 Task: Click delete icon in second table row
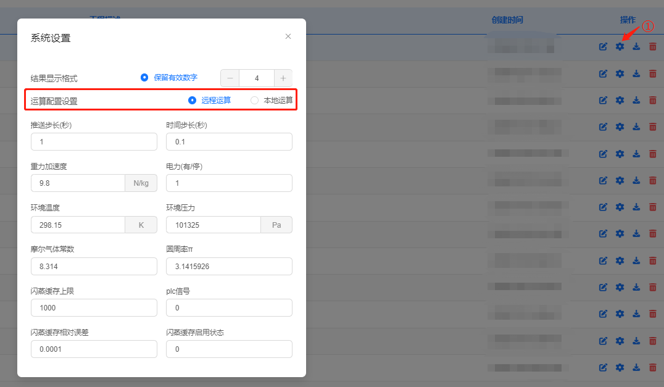click(653, 73)
